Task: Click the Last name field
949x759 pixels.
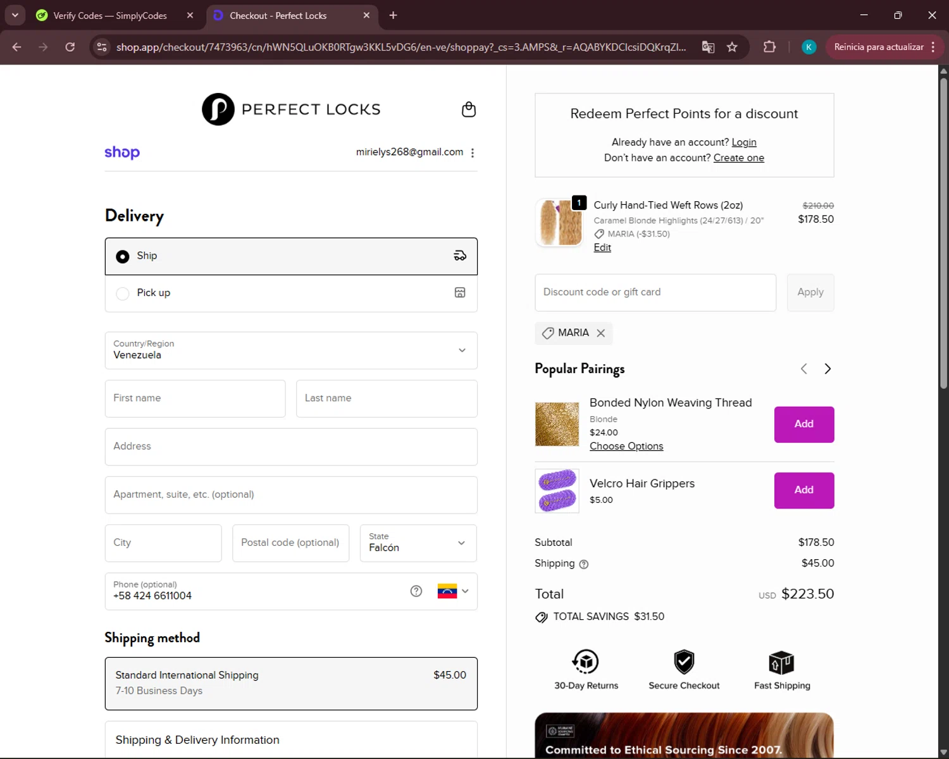Action: tap(387, 398)
